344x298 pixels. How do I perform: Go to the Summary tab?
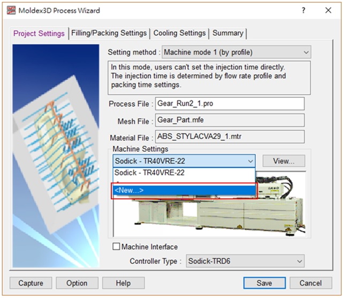click(228, 33)
